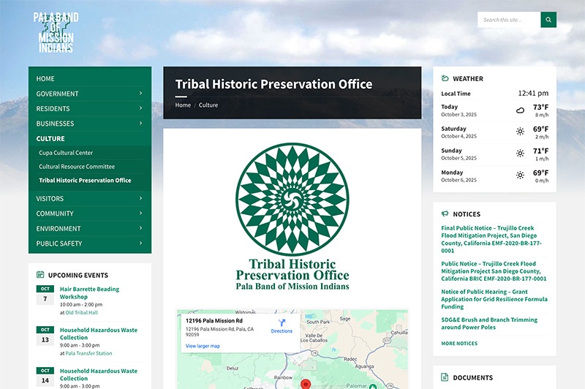Click the Pala Band of Mission Indians logo

point(56,32)
